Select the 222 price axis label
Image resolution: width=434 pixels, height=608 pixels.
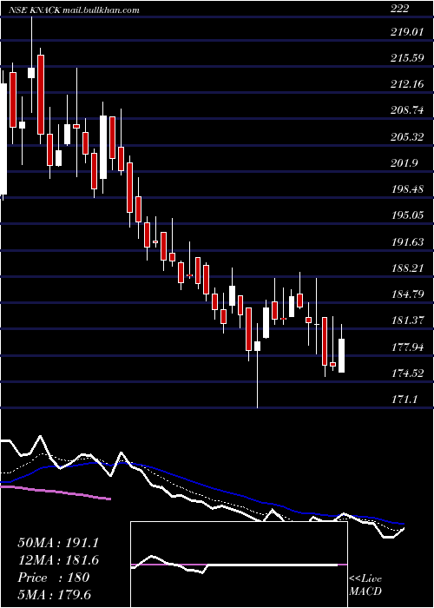pyautogui.click(x=399, y=8)
